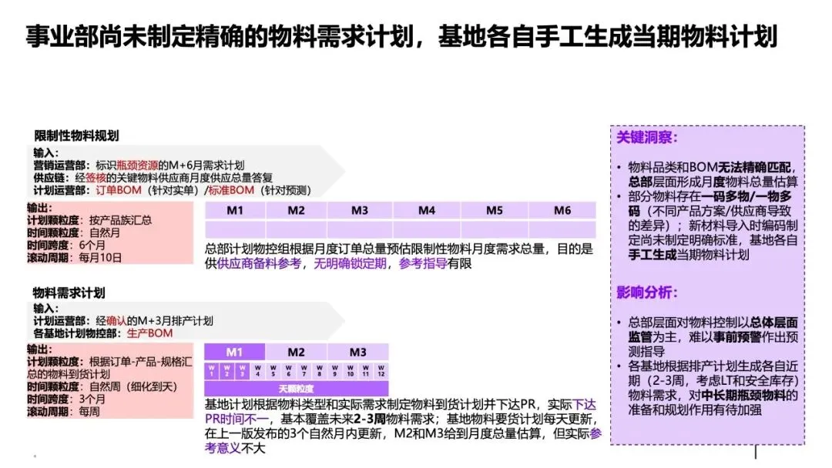This screenshot has height=468, width=832.
Task: Click the M5 month cell
Action: 495,210
